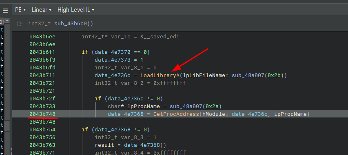Click address 0043b763
Screen dimensions: 348x155
[42, 145]
